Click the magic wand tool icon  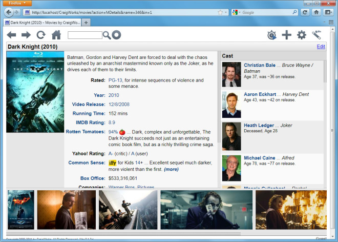[316, 35]
